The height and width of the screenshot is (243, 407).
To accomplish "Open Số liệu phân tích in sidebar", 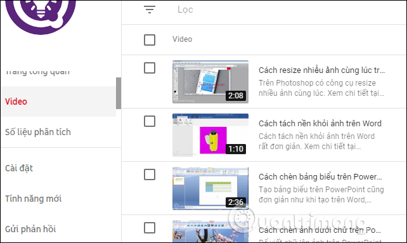I will [x=38, y=132].
